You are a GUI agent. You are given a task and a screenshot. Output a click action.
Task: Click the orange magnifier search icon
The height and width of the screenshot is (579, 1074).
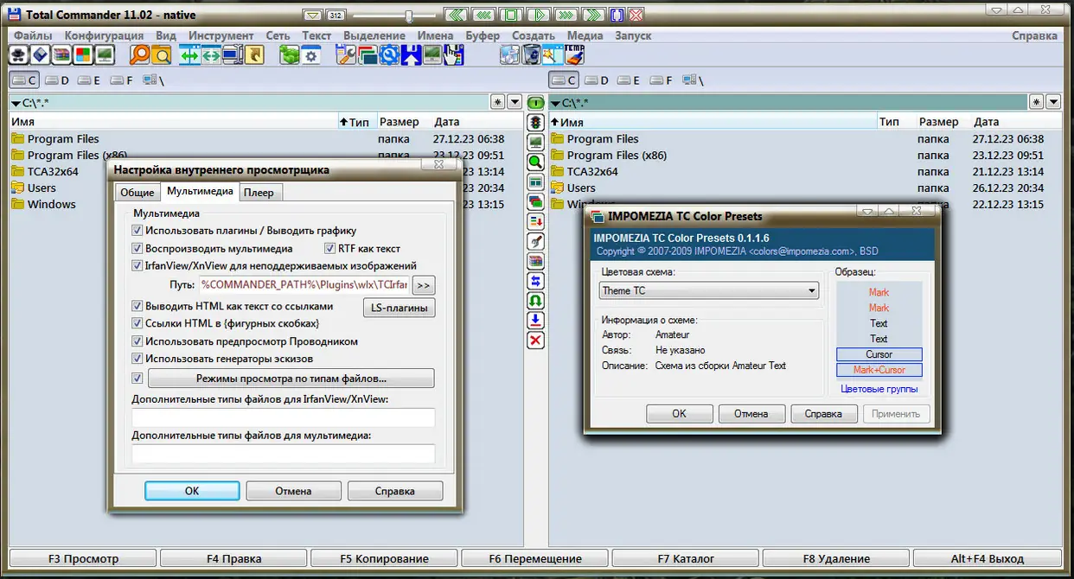[x=140, y=54]
